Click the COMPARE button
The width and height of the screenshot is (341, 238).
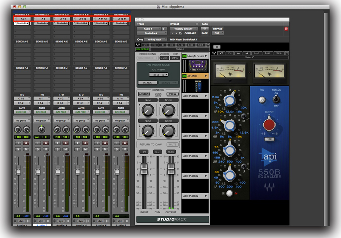click(190, 33)
